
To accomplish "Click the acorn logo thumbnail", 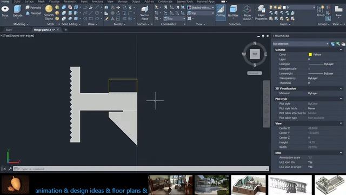I will [15, 184].
